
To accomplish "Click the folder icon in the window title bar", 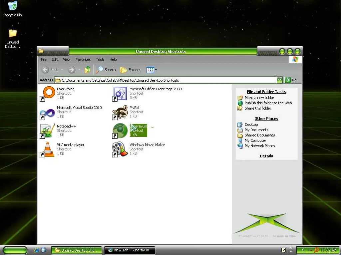I will pyautogui.click(x=41, y=51).
